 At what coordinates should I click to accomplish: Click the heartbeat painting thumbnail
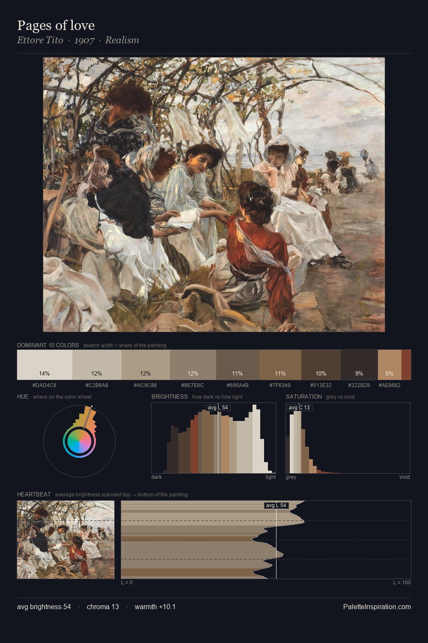tap(66, 540)
